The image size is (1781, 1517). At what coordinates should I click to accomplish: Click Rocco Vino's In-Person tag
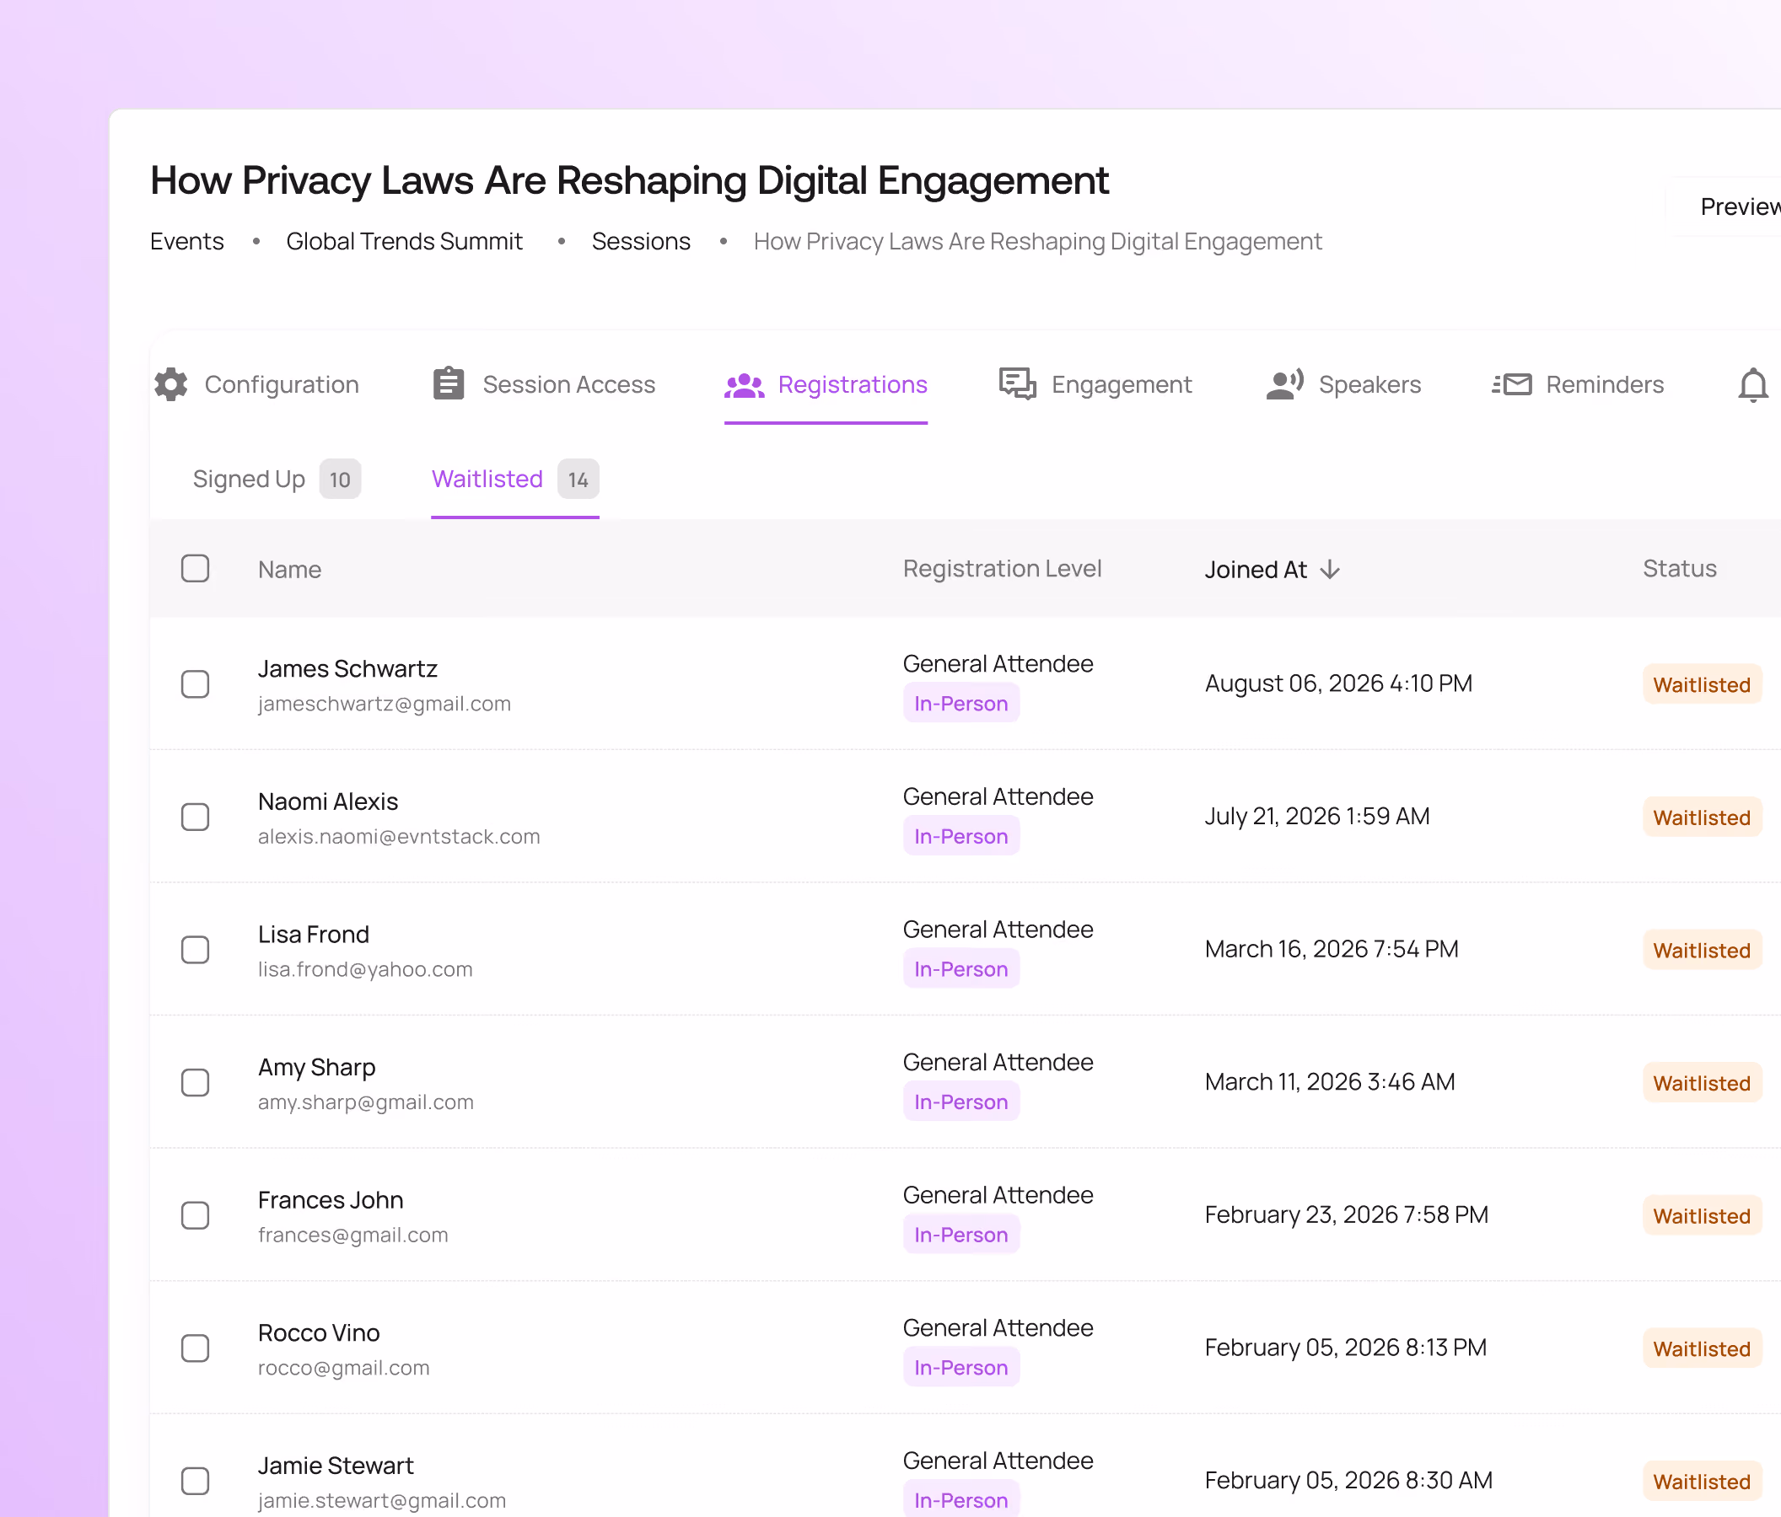(x=961, y=1367)
